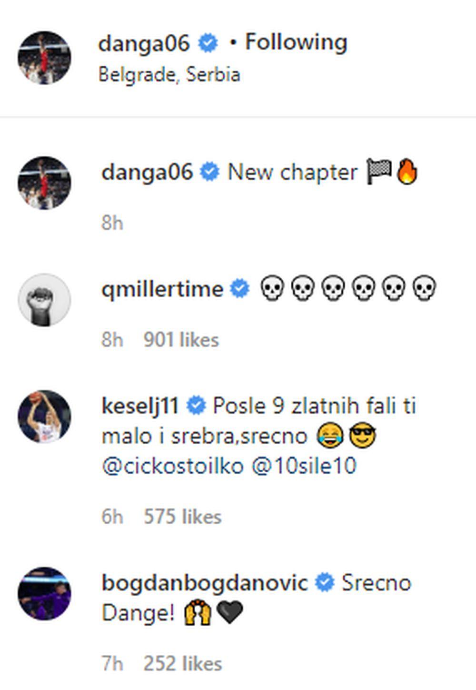Open danga06 profile picture in post header
The image size is (476, 690).
[44, 58]
